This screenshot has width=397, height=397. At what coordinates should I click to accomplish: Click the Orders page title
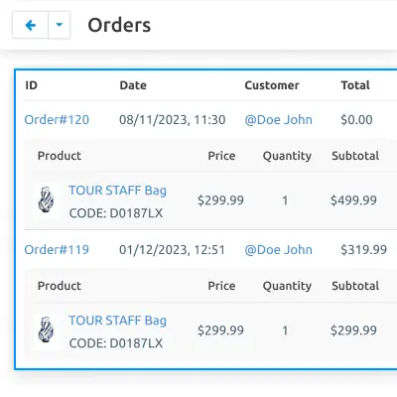(119, 25)
